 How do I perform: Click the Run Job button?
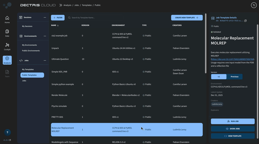tap(233, 121)
